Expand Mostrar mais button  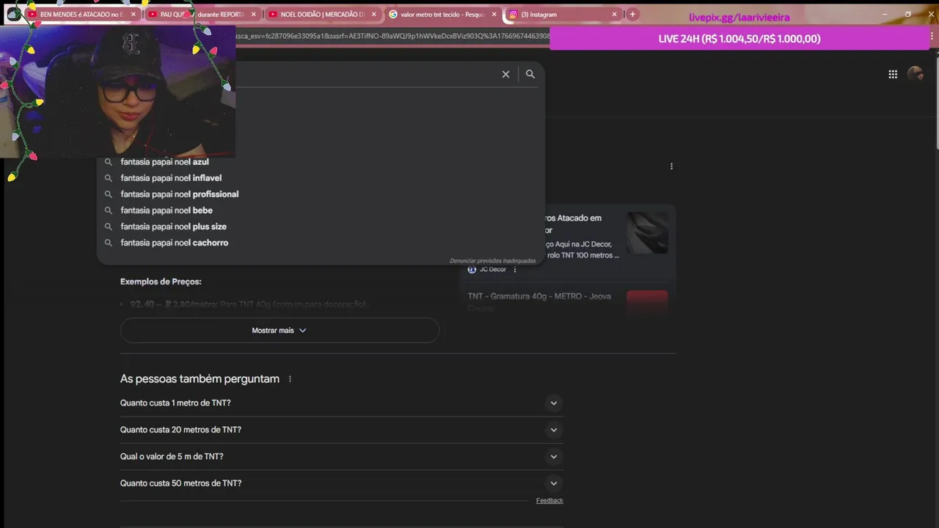(279, 331)
